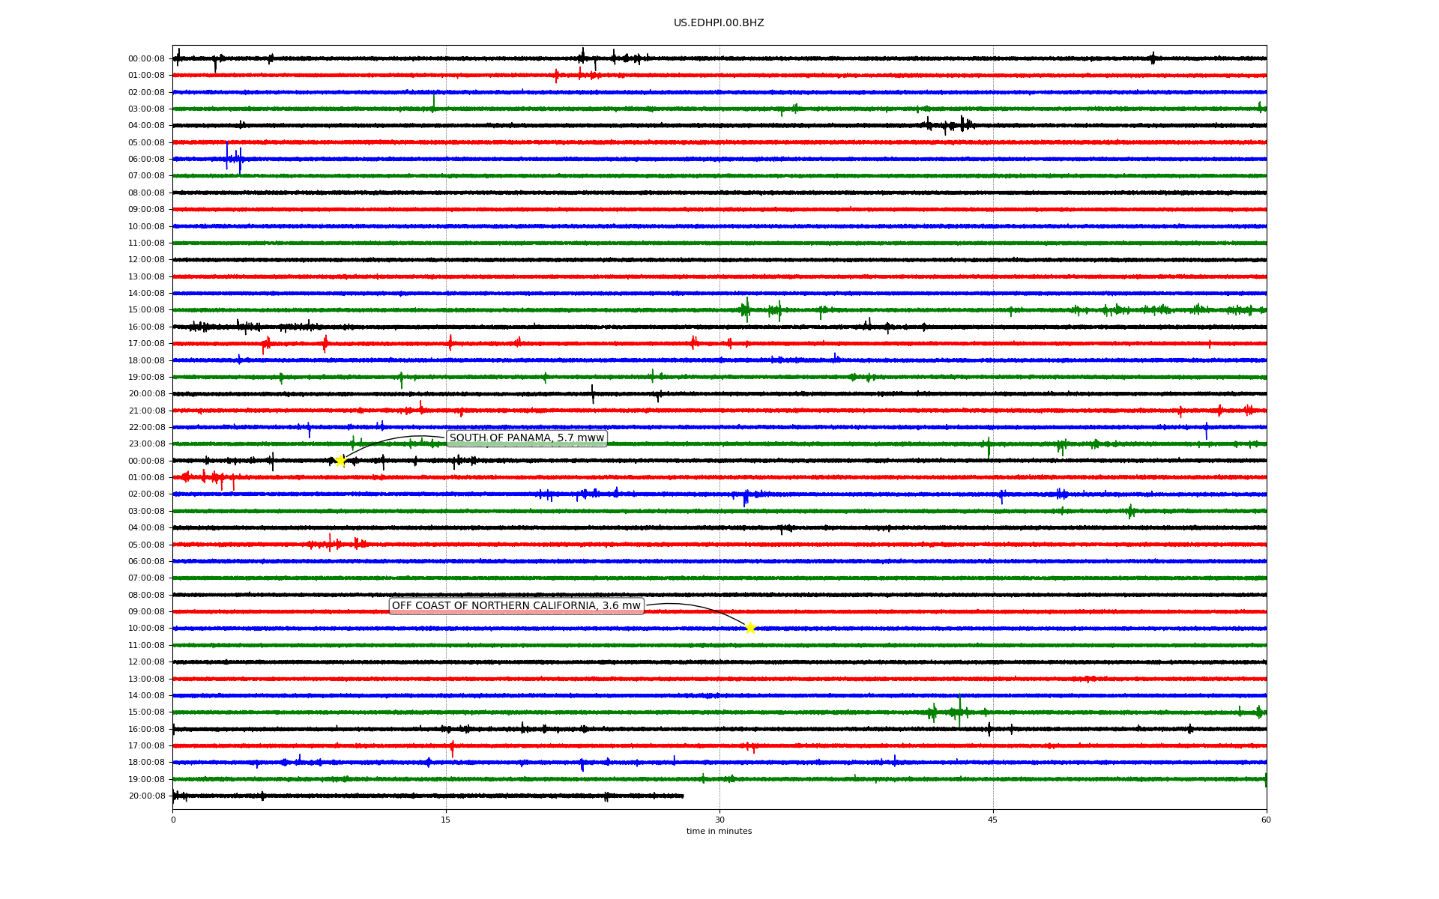Click the 10:00:08 label of the California star row

[146, 629]
